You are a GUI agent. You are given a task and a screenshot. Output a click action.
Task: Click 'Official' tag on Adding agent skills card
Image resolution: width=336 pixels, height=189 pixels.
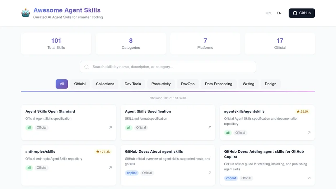point(246,178)
